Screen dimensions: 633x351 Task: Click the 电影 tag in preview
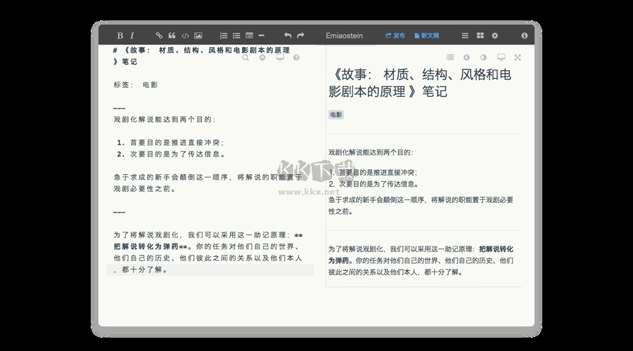pos(335,114)
